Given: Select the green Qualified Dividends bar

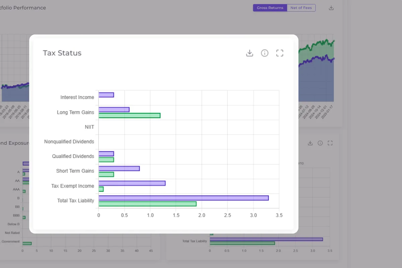Looking at the screenshot, I should point(106,159).
